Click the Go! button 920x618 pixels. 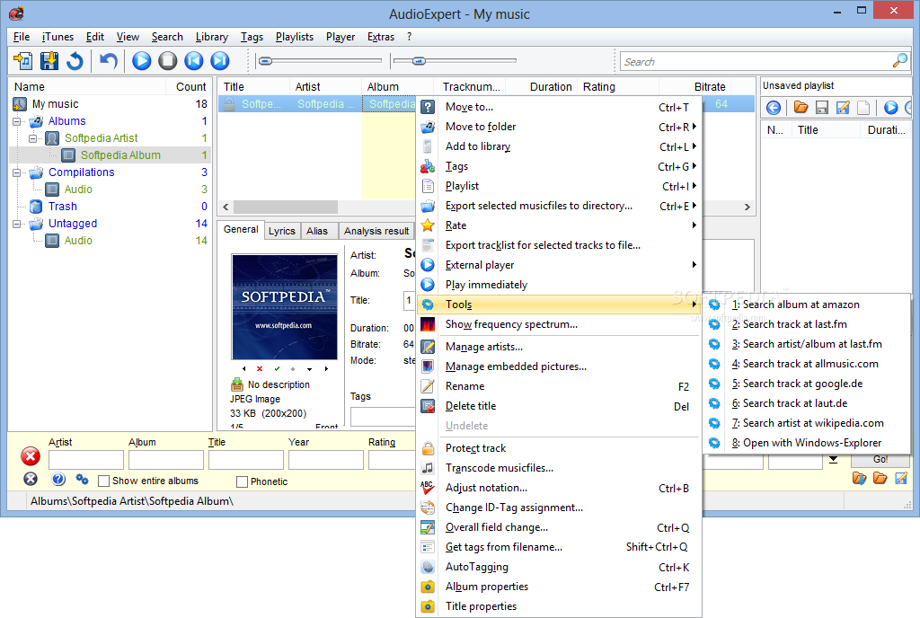(x=880, y=460)
